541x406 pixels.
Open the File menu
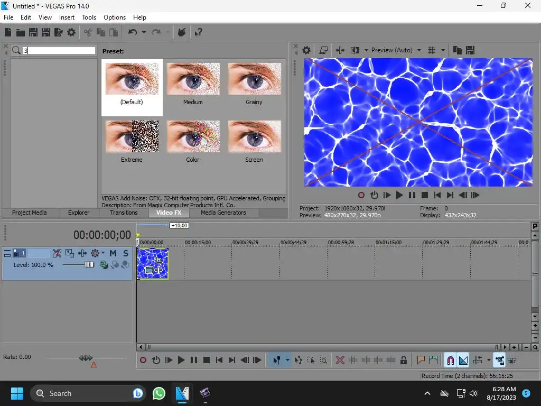[8, 17]
